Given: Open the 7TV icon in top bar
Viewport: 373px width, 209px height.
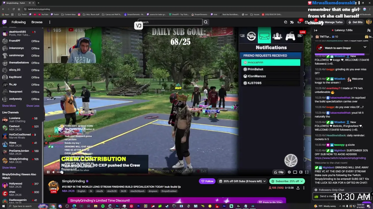Looking at the screenshot, I should click(292, 22).
